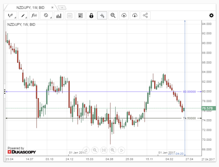The image size is (219, 167).
Task: Close the NZD/JPY chart tab
Action: pos(52,7)
